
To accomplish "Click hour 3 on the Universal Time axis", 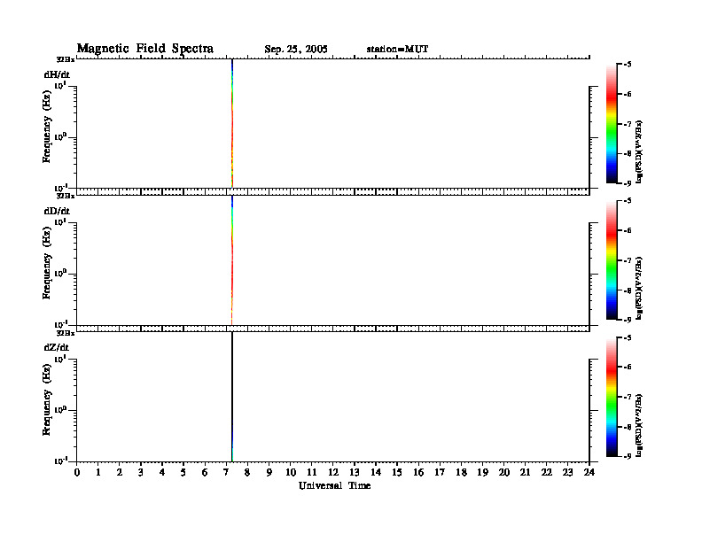I will [141, 472].
